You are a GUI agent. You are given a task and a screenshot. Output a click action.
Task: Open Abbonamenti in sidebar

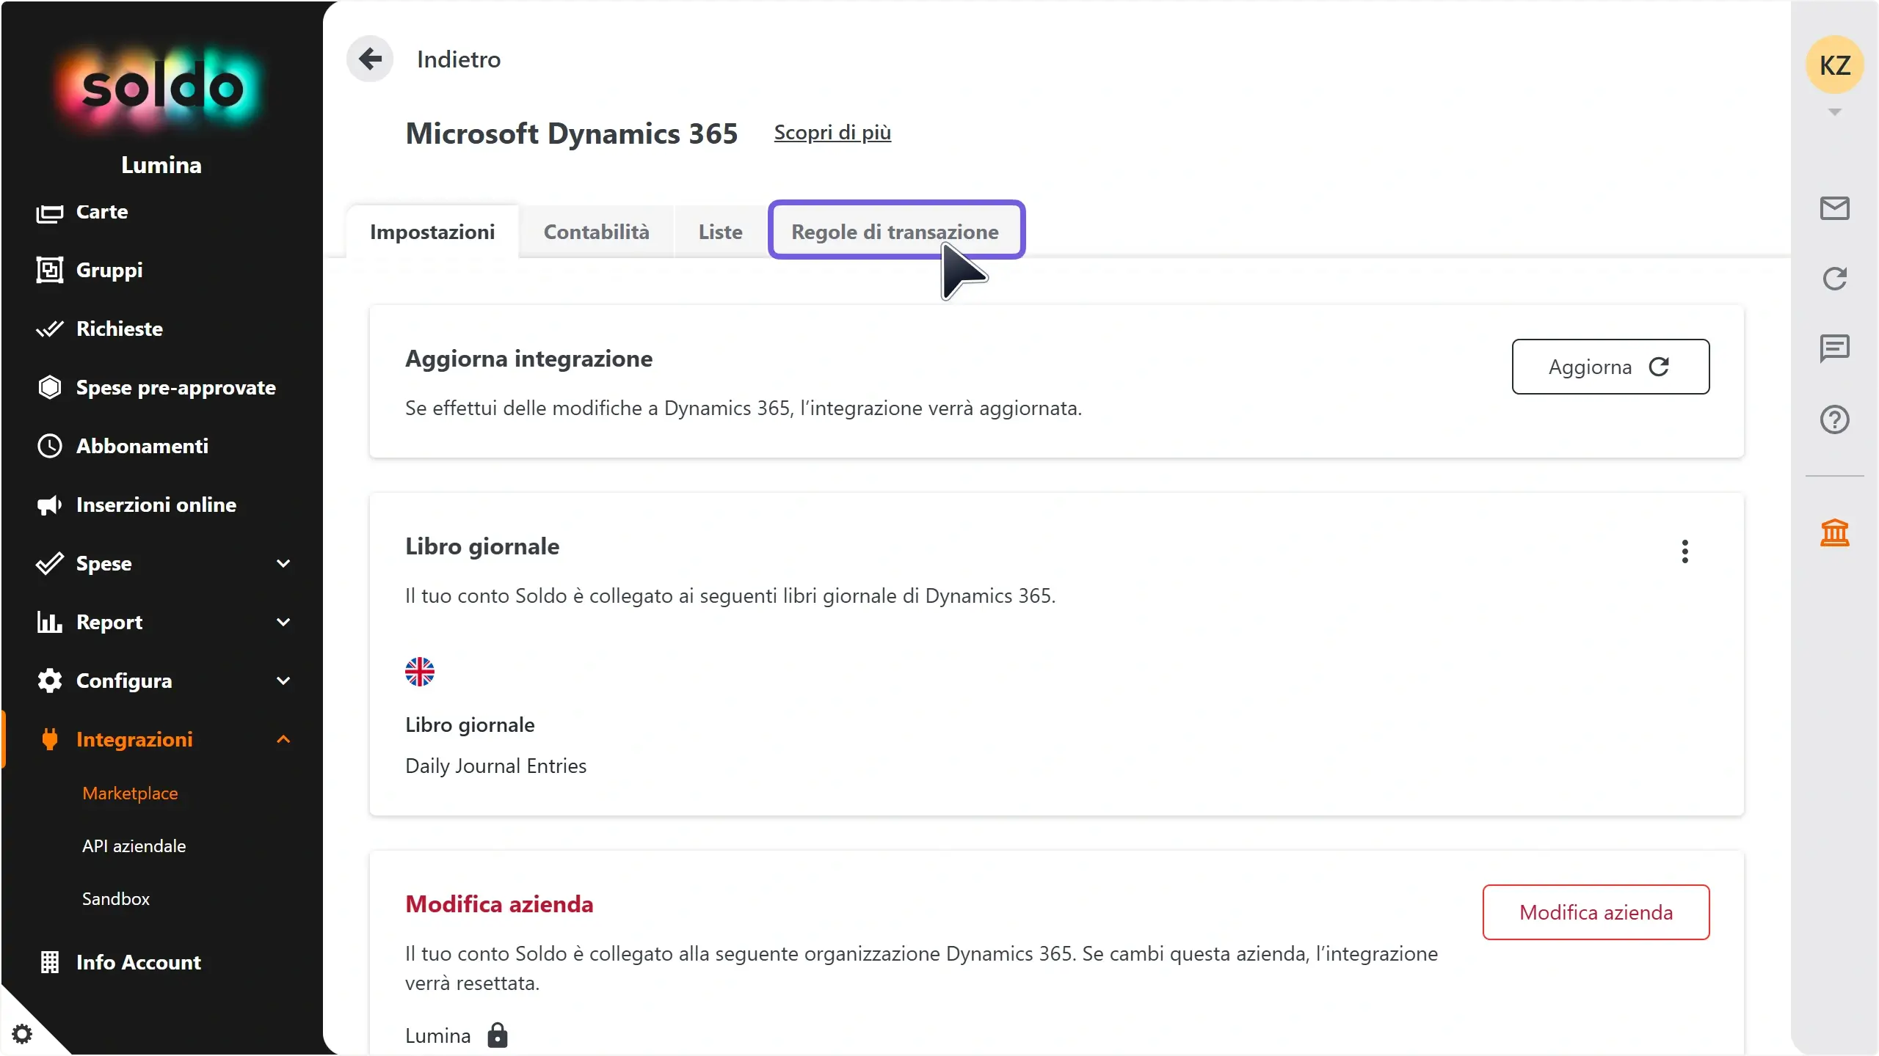(122, 446)
